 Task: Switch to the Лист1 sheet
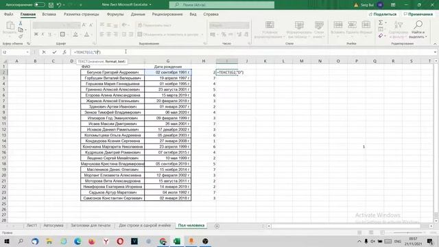(x=32, y=226)
